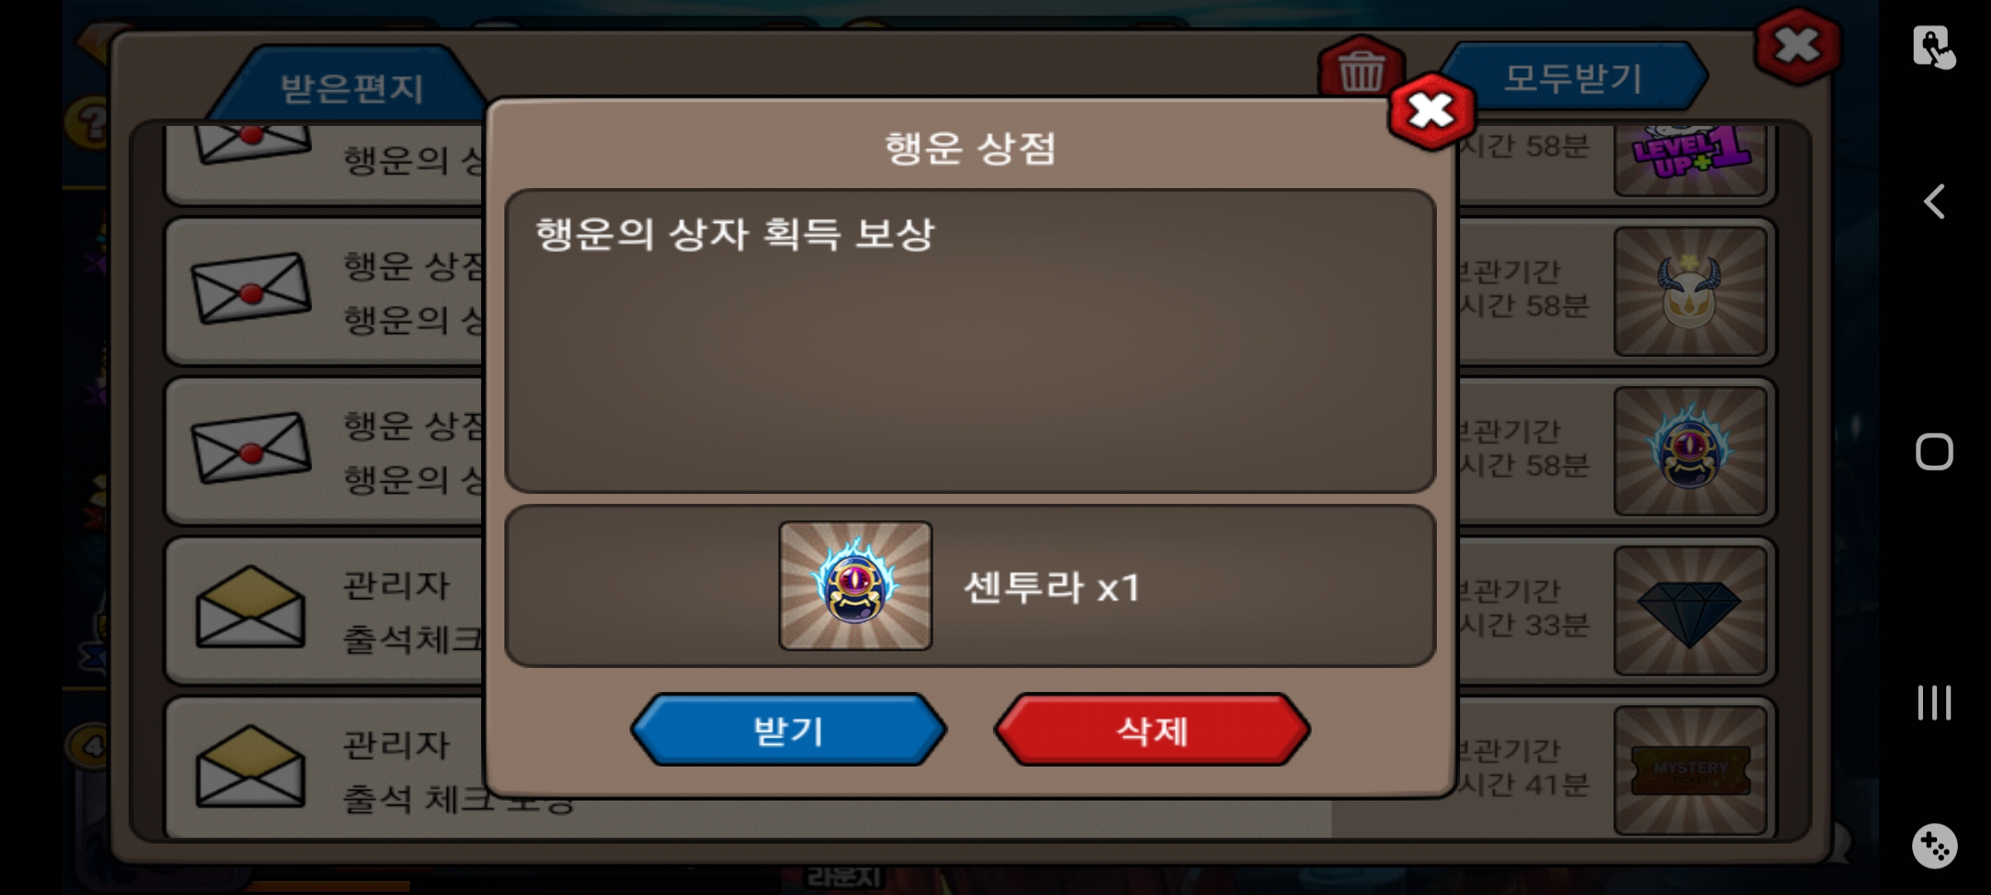Close the 행운 상점 popup dialog
This screenshot has width=1991, height=895.
[1432, 111]
